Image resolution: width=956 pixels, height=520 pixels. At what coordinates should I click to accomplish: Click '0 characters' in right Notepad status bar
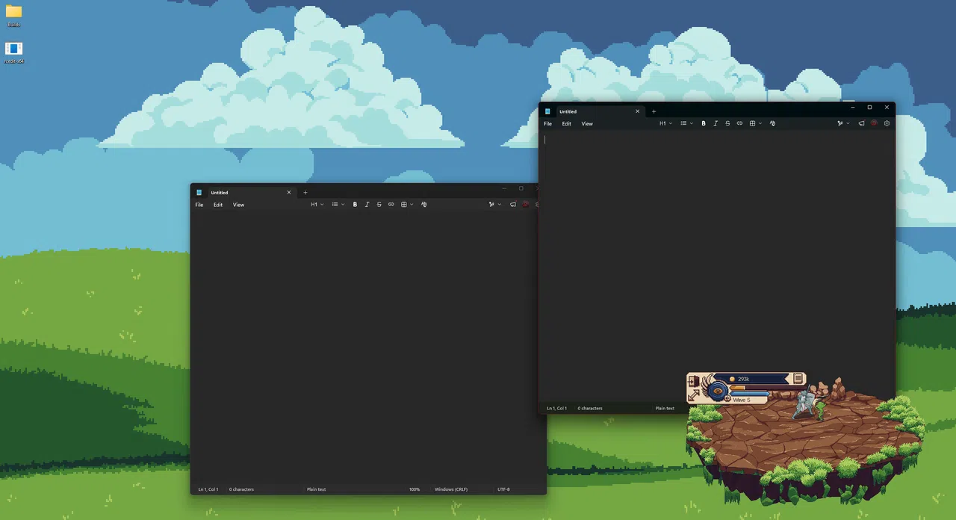tap(590, 408)
